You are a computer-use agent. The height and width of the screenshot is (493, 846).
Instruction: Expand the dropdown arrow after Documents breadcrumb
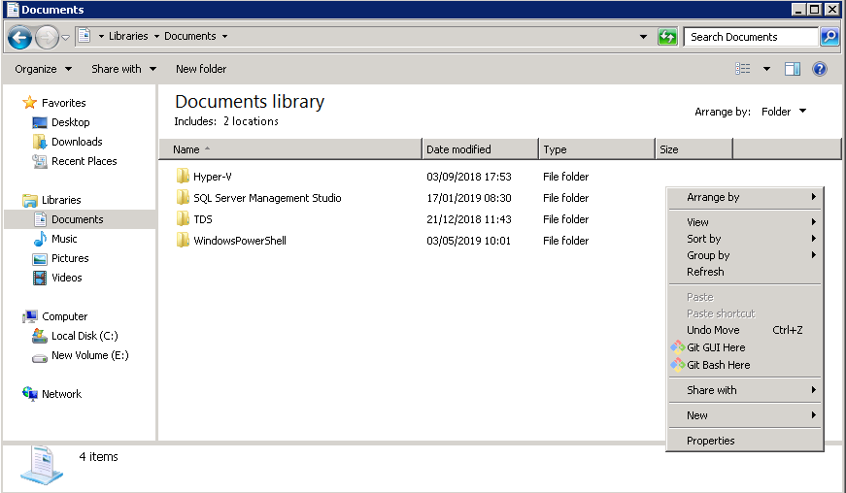coord(225,37)
